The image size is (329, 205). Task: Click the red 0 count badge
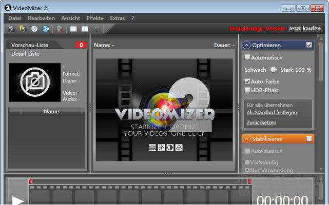pyautogui.click(x=81, y=45)
